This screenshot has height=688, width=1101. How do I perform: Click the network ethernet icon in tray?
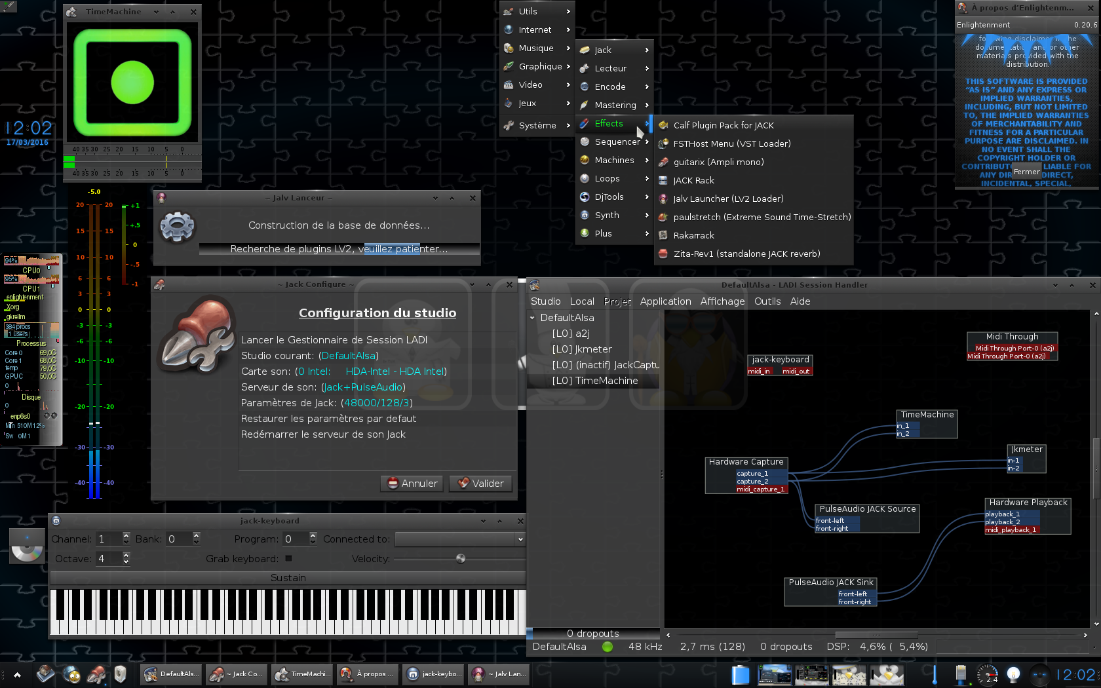tap(961, 674)
